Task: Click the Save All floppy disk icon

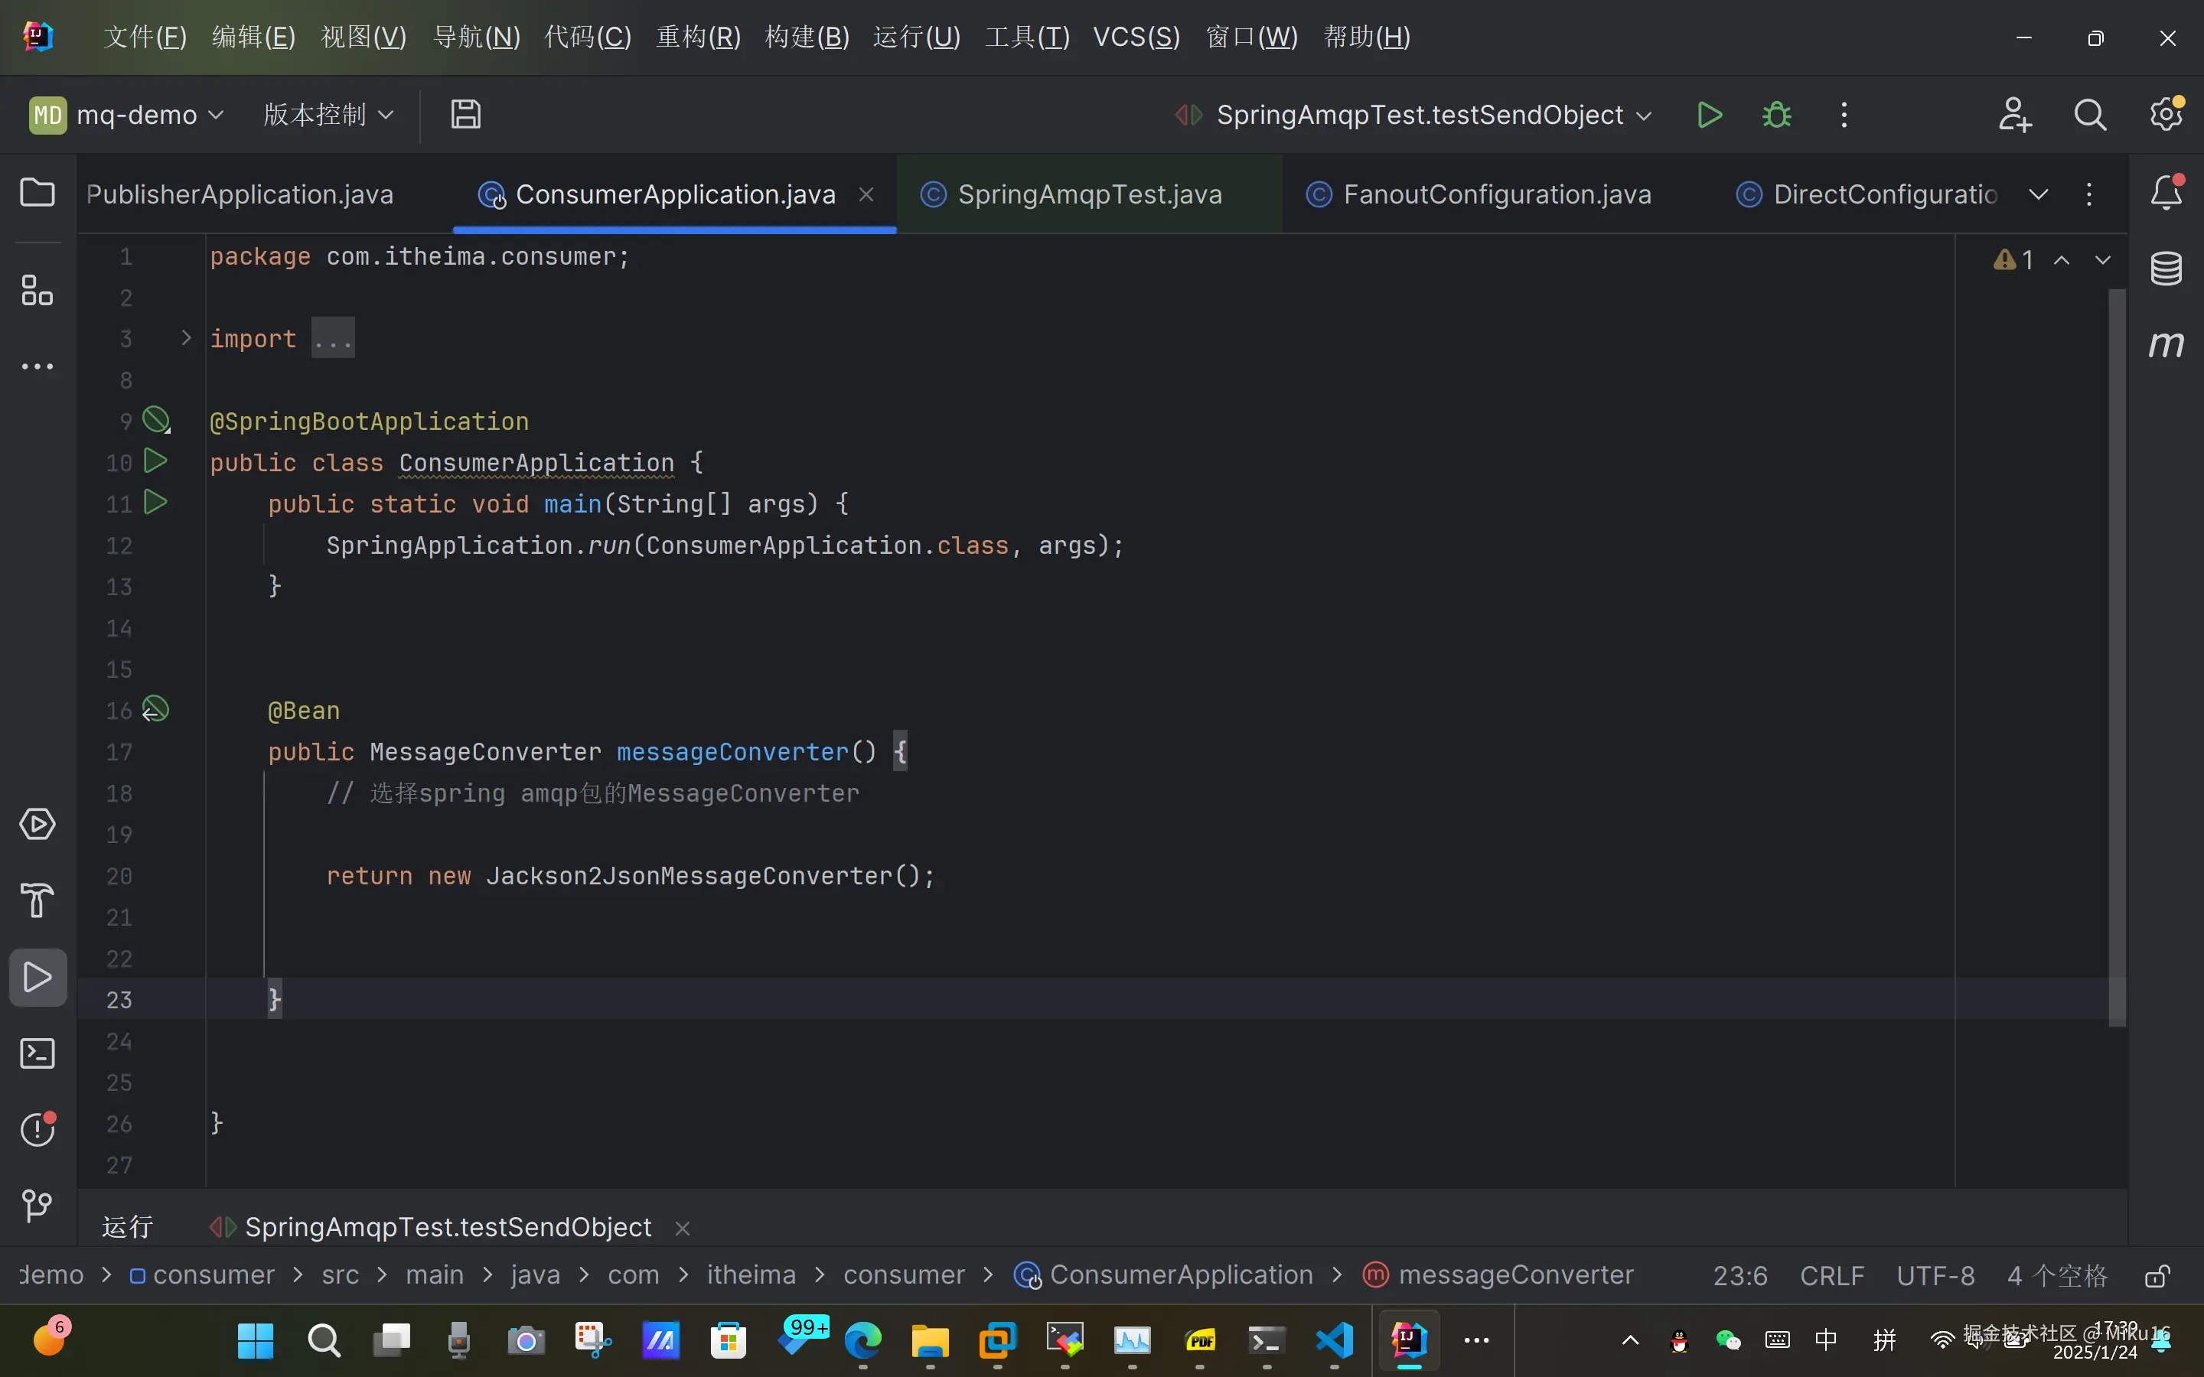Action: click(x=465, y=115)
